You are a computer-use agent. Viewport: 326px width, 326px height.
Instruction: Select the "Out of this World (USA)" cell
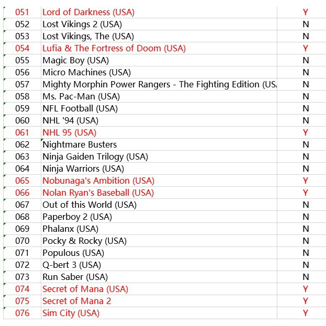tap(89, 205)
